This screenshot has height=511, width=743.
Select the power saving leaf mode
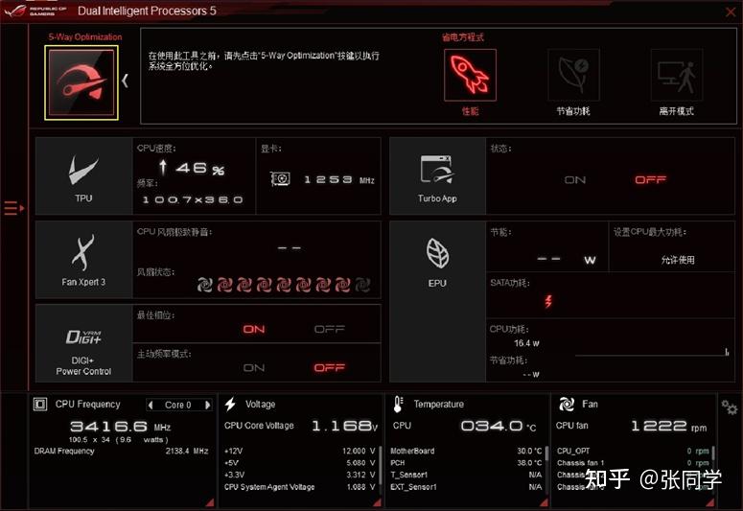tap(573, 75)
